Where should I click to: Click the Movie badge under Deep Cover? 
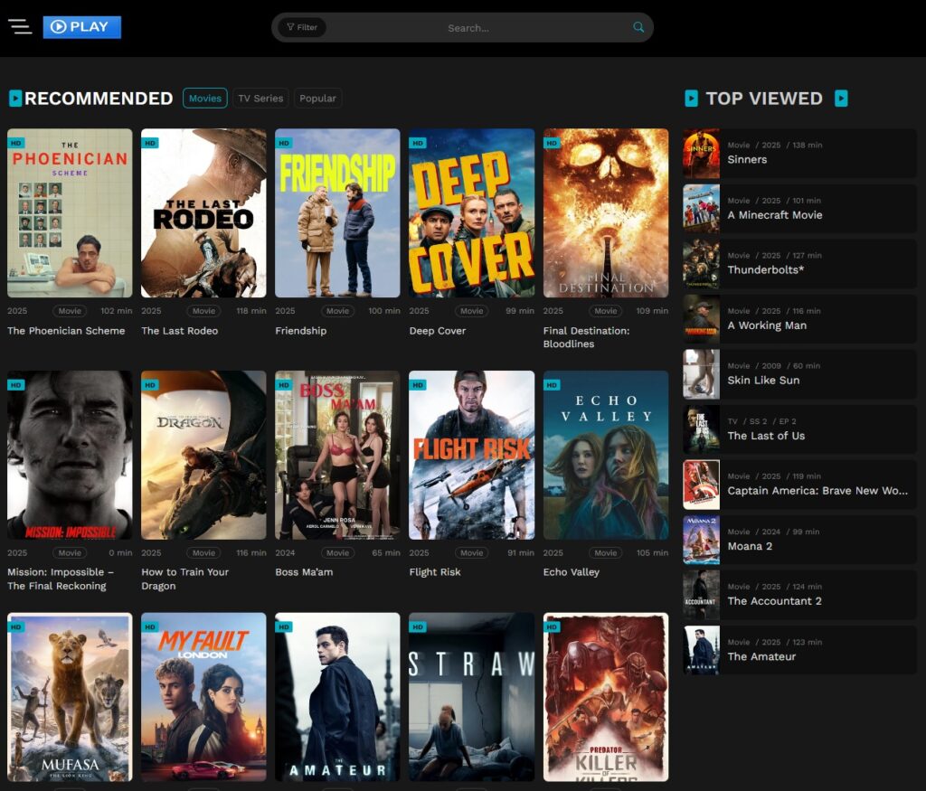[471, 310]
